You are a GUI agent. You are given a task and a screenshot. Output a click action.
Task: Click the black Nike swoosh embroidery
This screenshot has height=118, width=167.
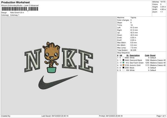click(x=58, y=82)
